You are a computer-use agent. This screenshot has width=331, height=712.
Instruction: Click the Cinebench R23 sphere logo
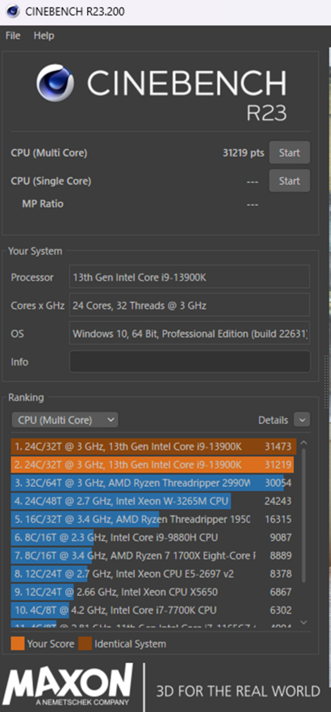pos(55,83)
